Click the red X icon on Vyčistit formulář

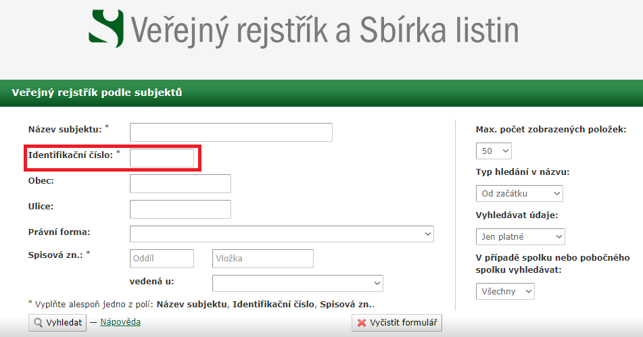362,323
